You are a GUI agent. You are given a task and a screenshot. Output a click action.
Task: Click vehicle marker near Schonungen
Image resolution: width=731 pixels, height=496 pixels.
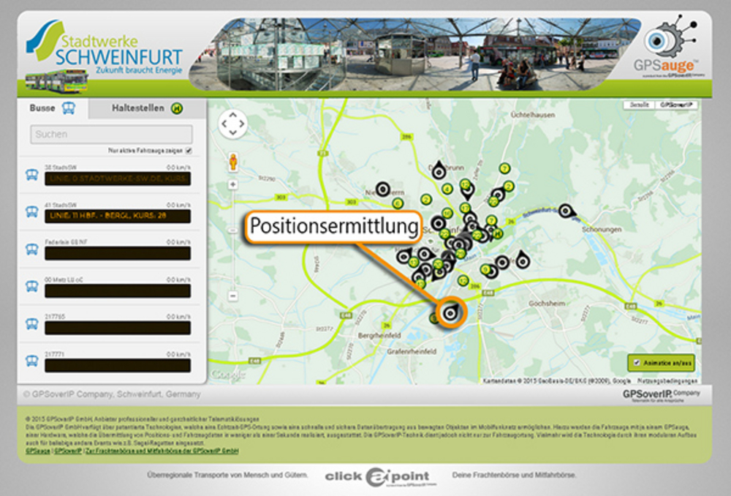click(566, 211)
